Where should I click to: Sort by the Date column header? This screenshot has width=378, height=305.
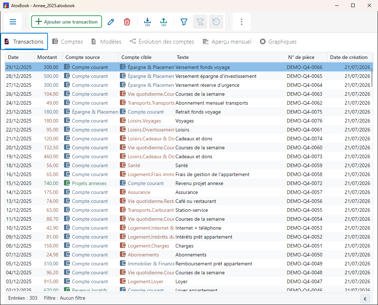pyautogui.click(x=20, y=57)
